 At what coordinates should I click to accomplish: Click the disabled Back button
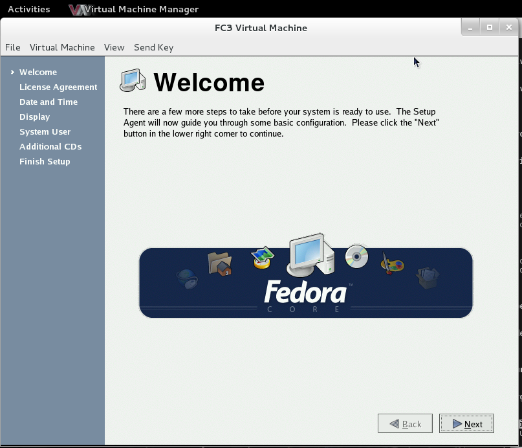tap(405, 423)
